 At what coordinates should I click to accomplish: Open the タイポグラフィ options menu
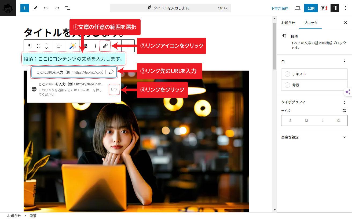pyautogui.click(x=345, y=102)
